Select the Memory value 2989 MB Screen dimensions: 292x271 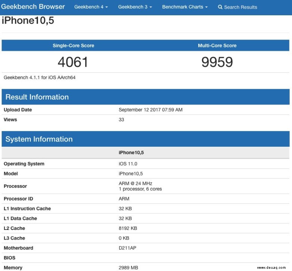pyautogui.click(x=128, y=268)
